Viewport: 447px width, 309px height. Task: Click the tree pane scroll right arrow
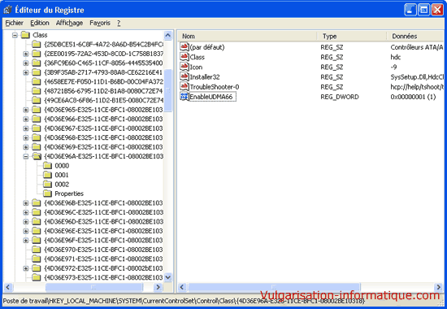pyautogui.click(x=158, y=287)
